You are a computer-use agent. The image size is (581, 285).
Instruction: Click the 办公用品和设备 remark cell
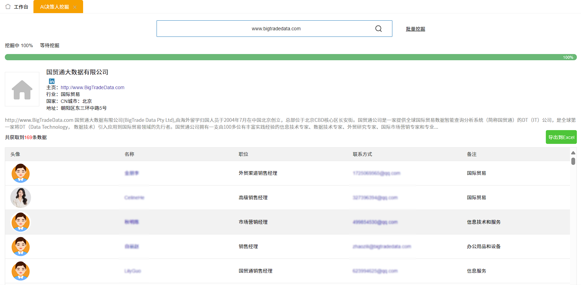click(484, 246)
